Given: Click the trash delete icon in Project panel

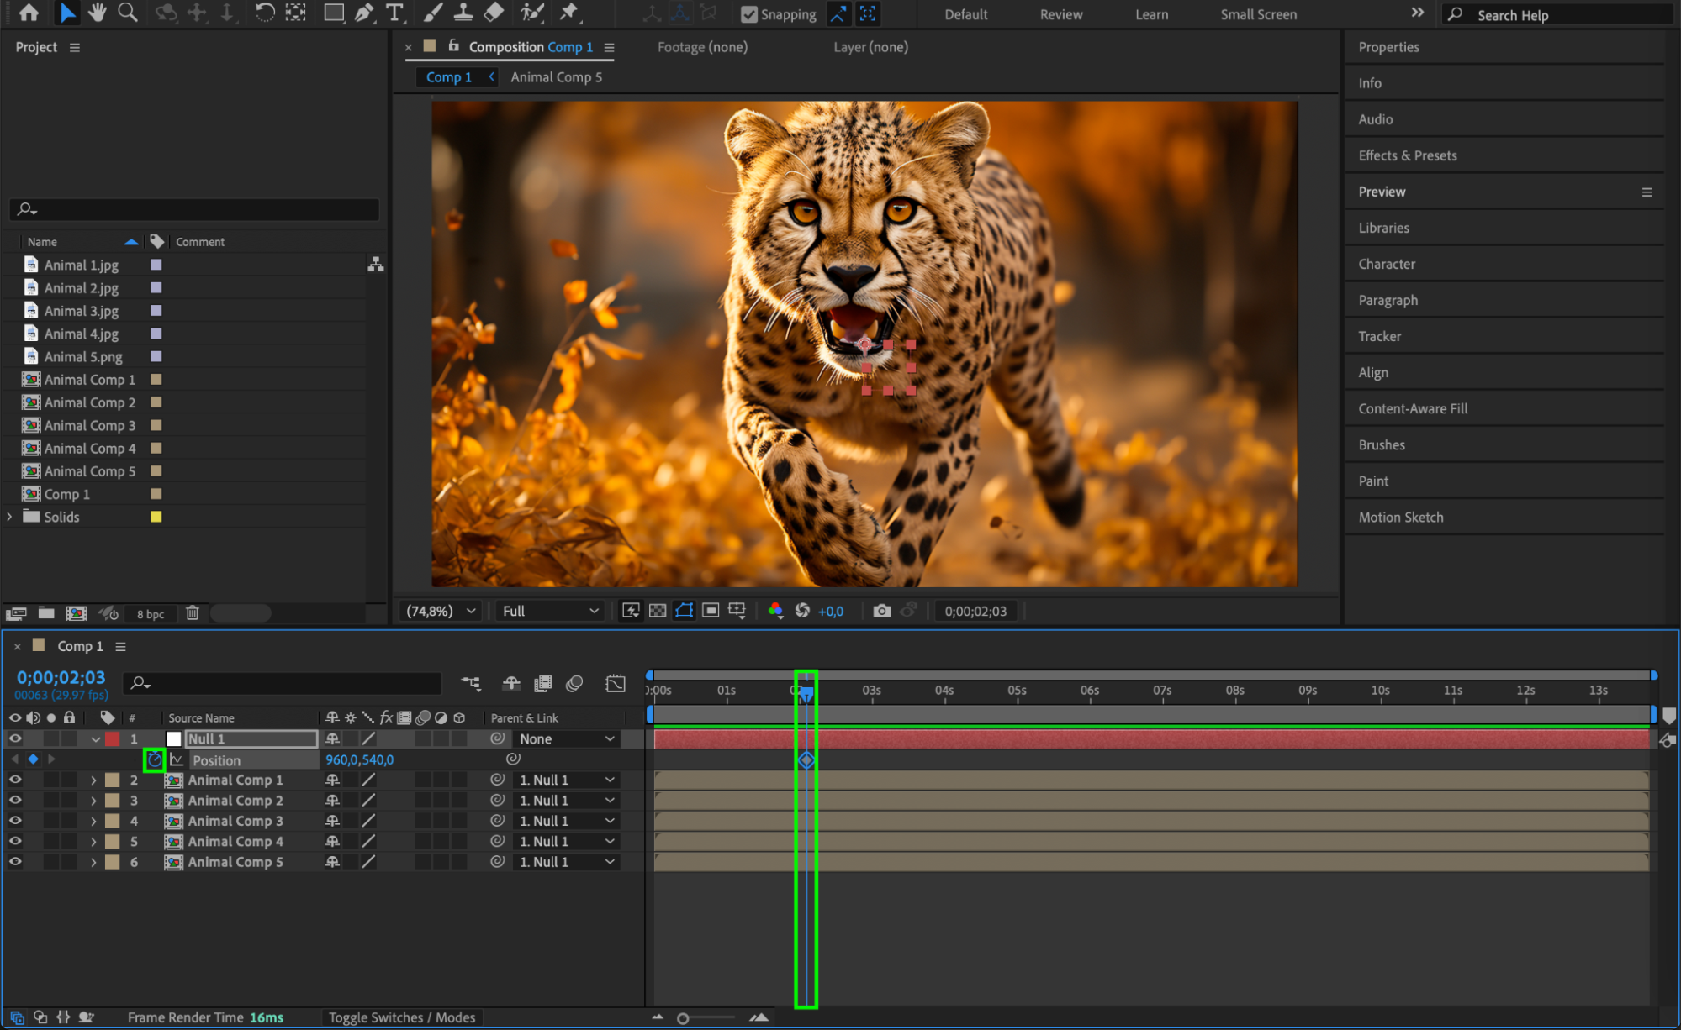Looking at the screenshot, I should 193,613.
